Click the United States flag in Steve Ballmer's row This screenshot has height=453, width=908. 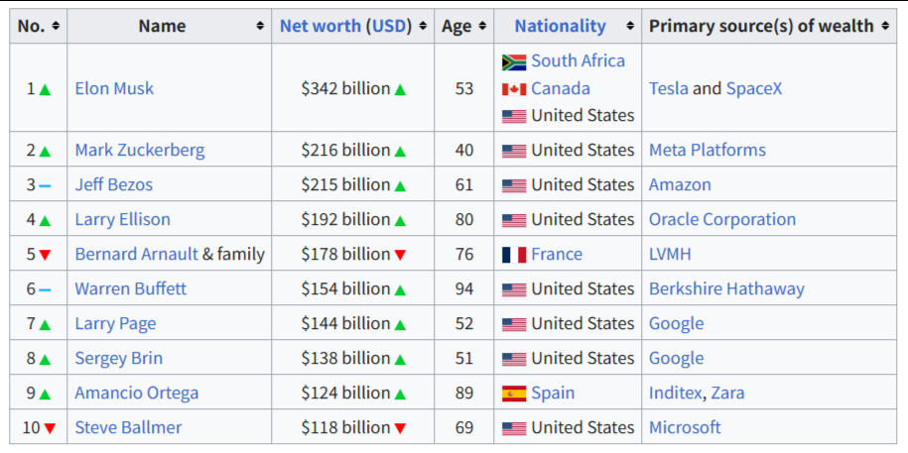pyautogui.click(x=514, y=428)
